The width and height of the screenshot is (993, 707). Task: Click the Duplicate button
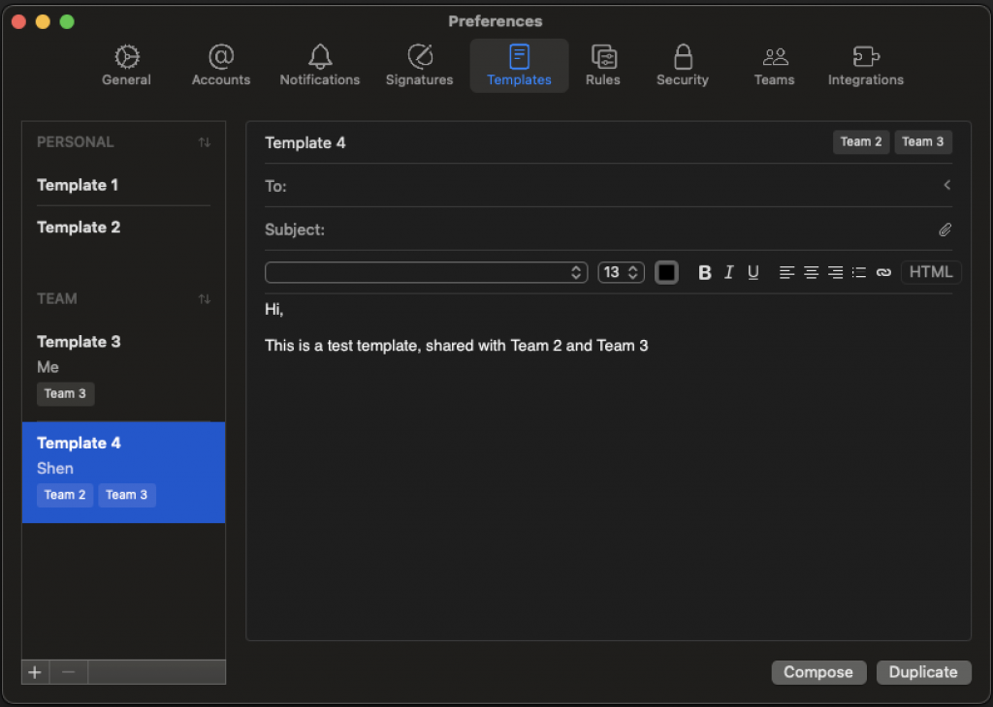tap(923, 672)
